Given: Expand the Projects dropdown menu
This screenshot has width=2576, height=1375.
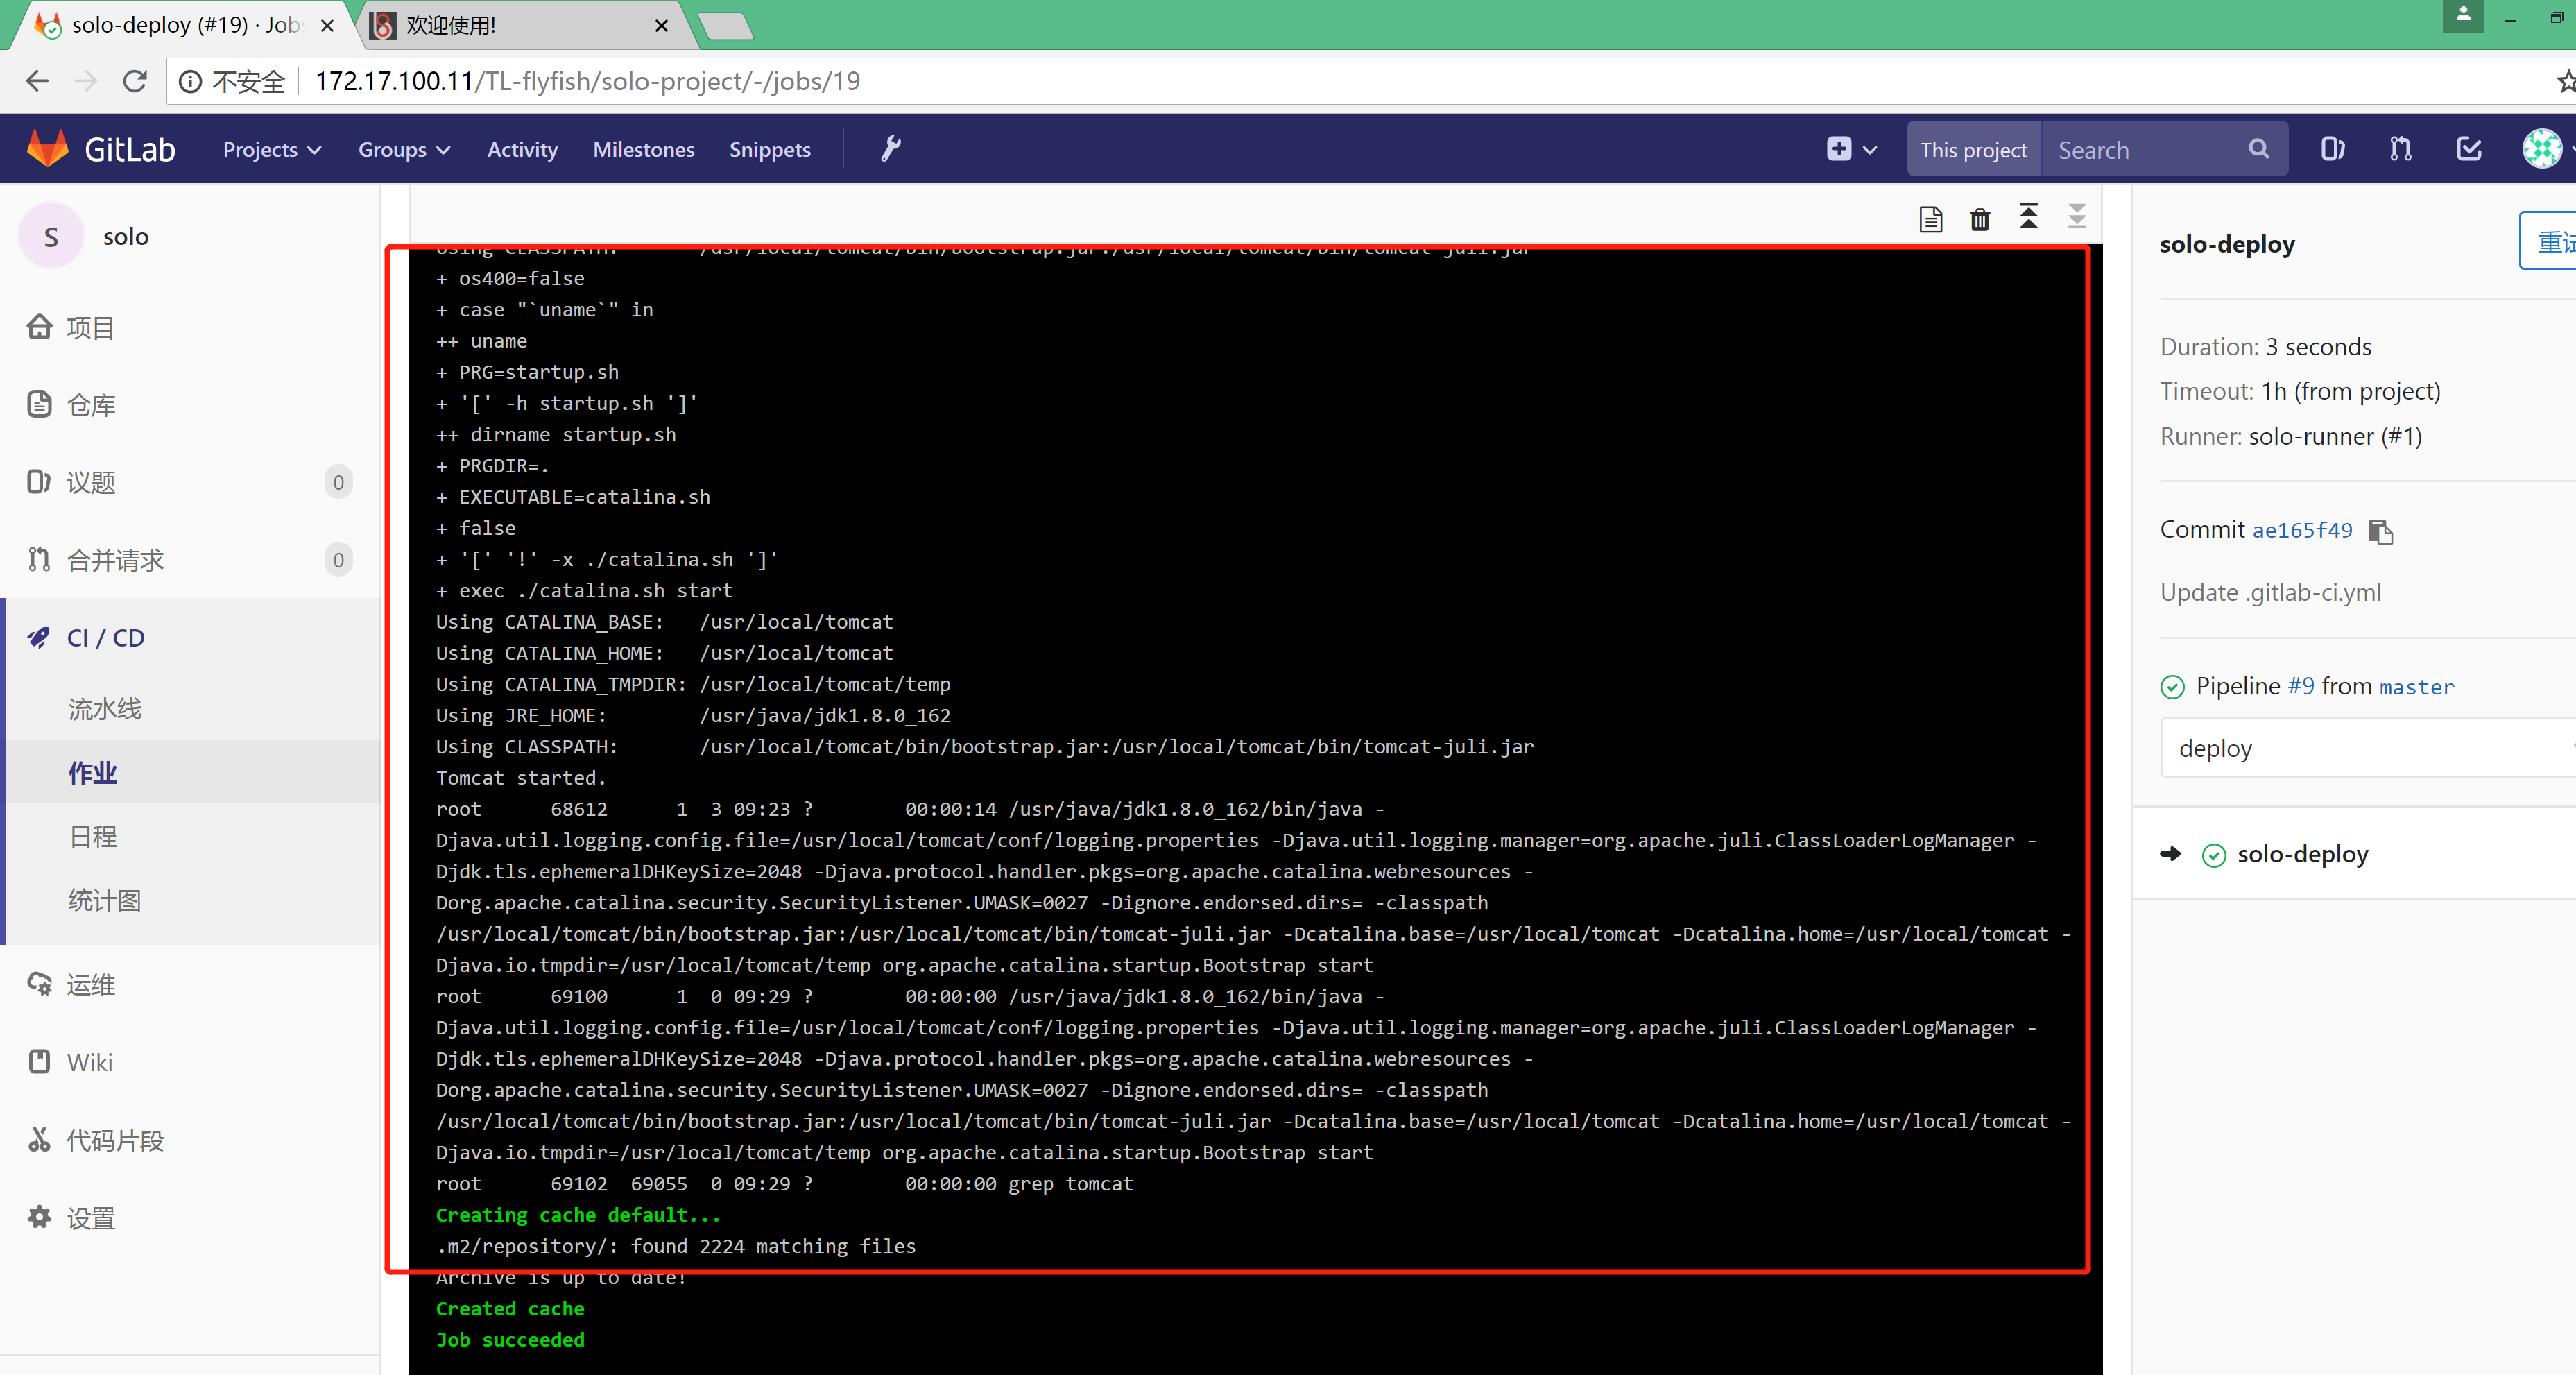Looking at the screenshot, I should 271,149.
